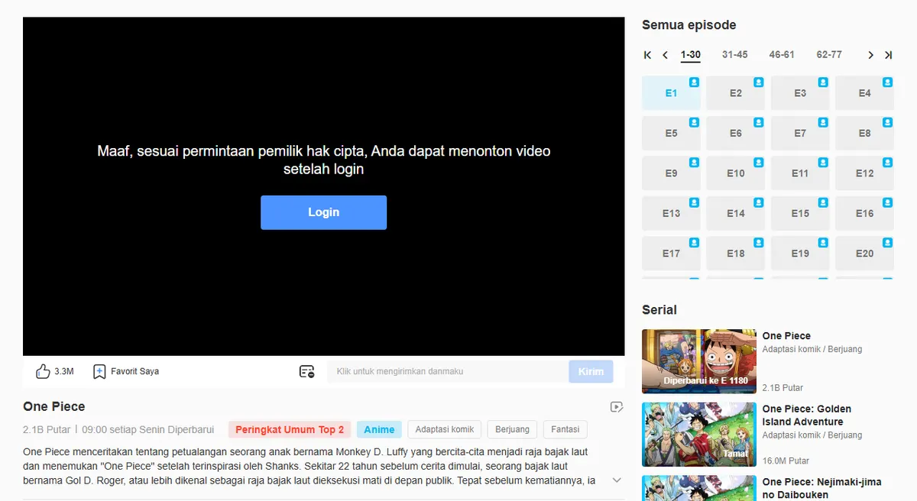Go to next episode range arrow
The width and height of the screenshot is (917, 501).
870,55
